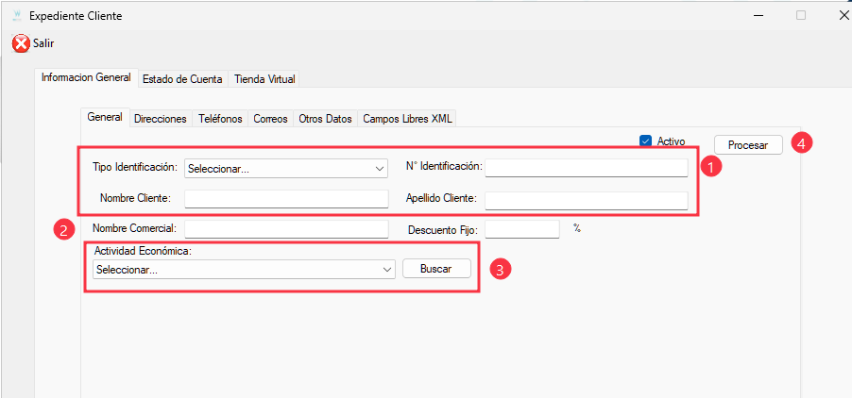Focus the Descuento Fijo percentage field

click(522, 229)
